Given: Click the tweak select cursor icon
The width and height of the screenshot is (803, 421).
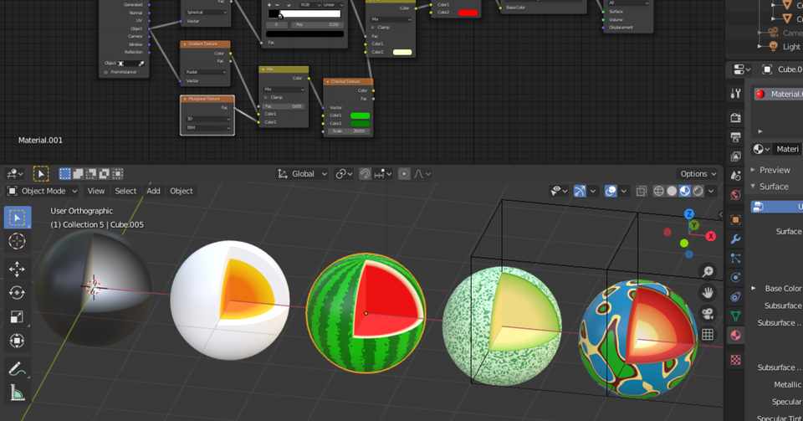Looking at the screenshot, I should click(x=41, y=174).
